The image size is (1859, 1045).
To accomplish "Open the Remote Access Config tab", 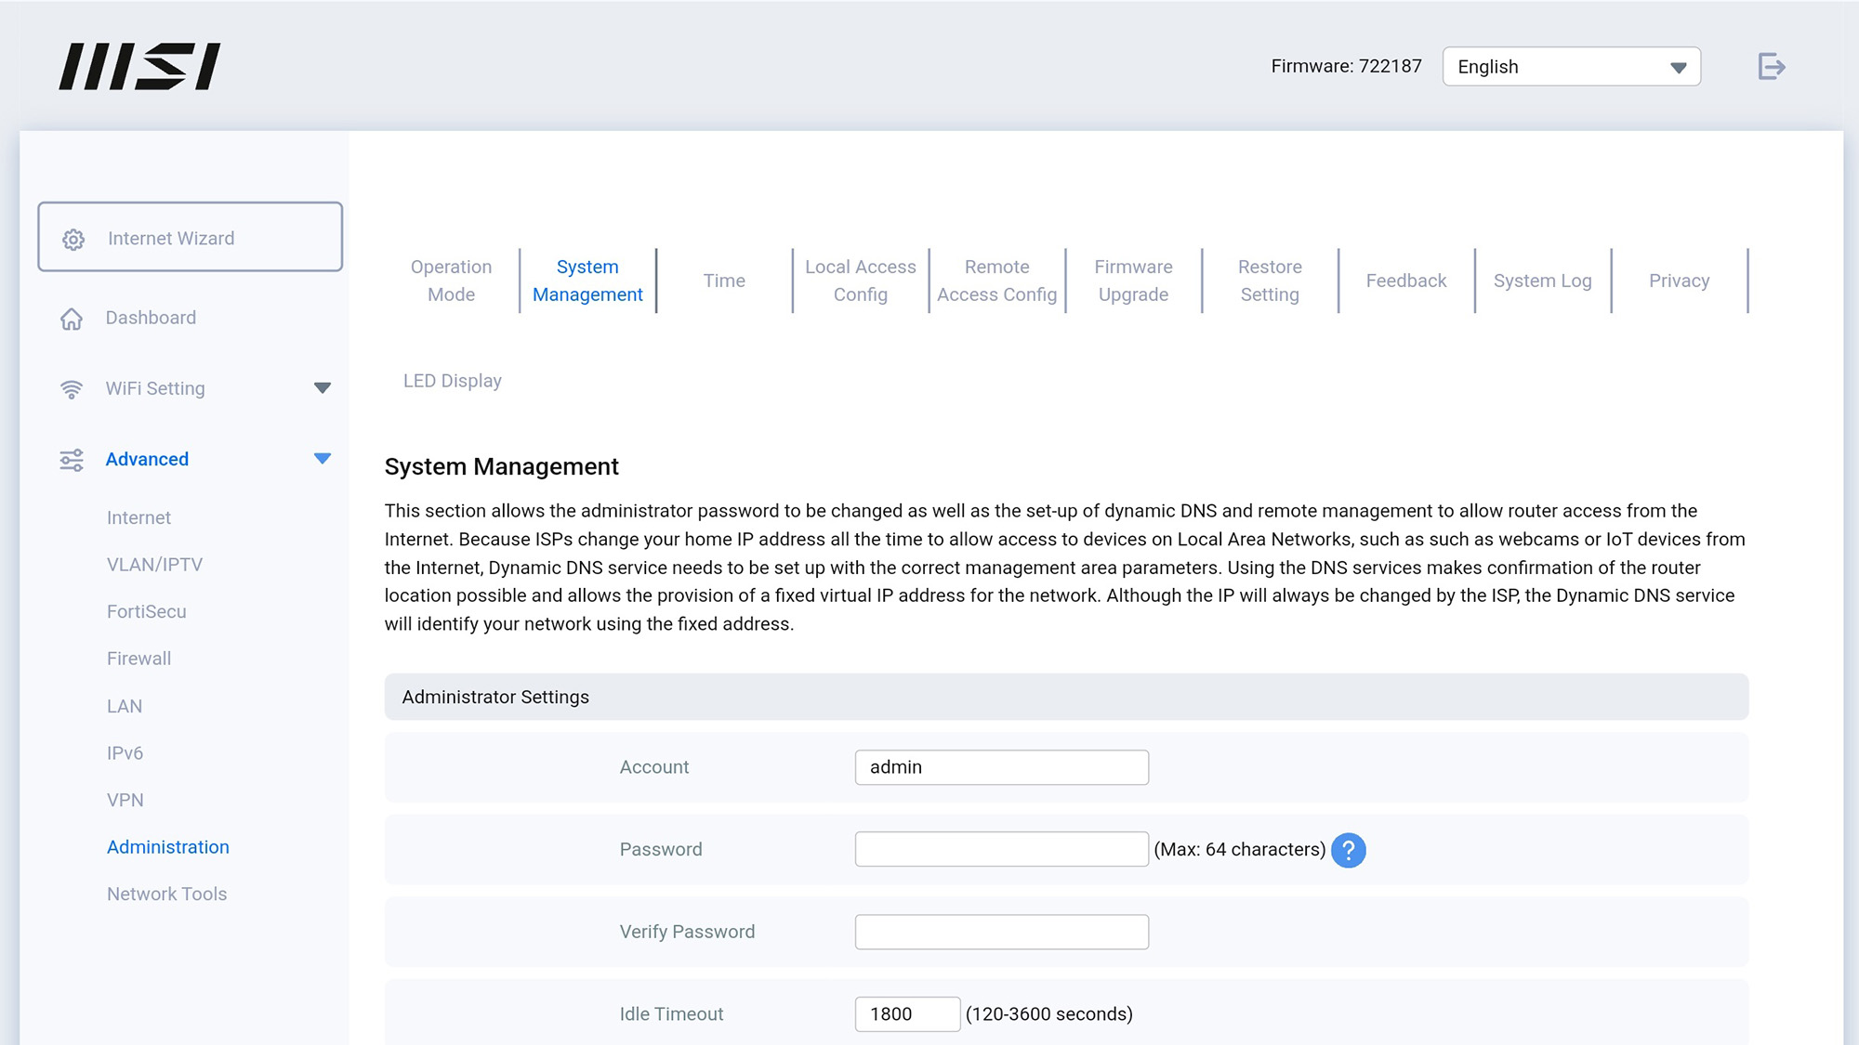I will point(996,281).
